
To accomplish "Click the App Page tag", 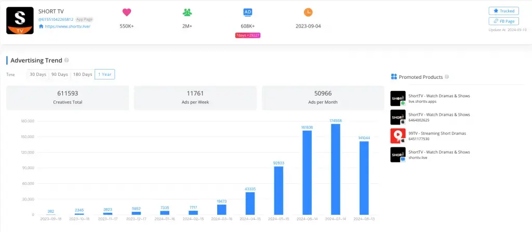I will click(x=84, y=19).
